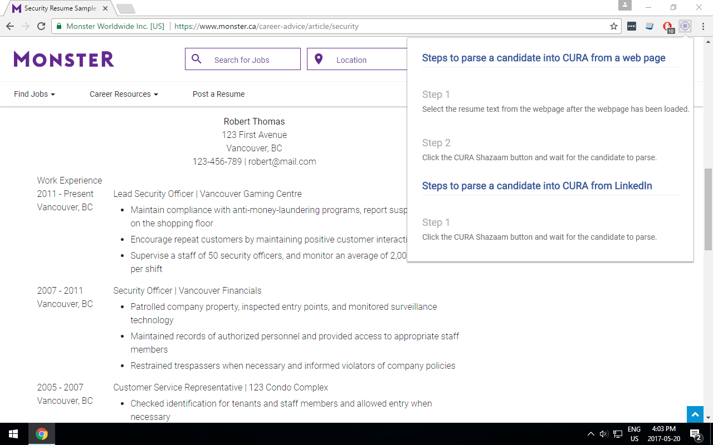This screenshot has width=713, height=445.
Task: Click the location pin icon in search bar
Action: tap(319, 58)
